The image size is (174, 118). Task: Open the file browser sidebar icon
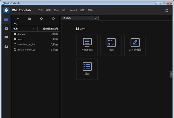(6, 19)
